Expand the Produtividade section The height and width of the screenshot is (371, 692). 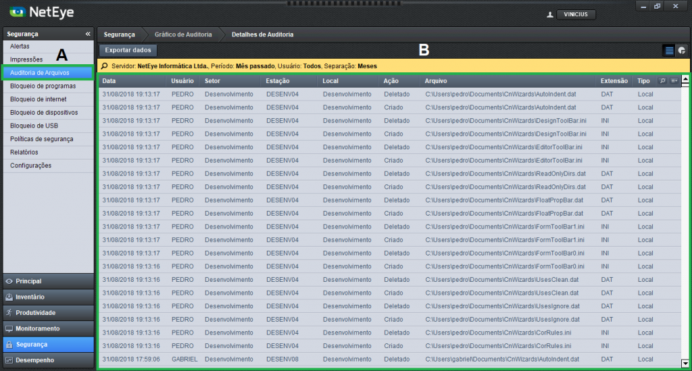(x=48, y=313)
